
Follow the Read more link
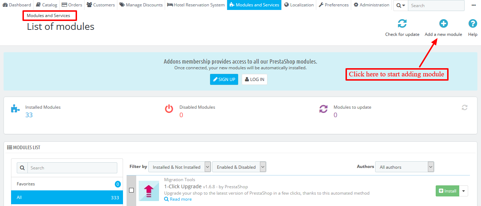[x=180, y=199]
